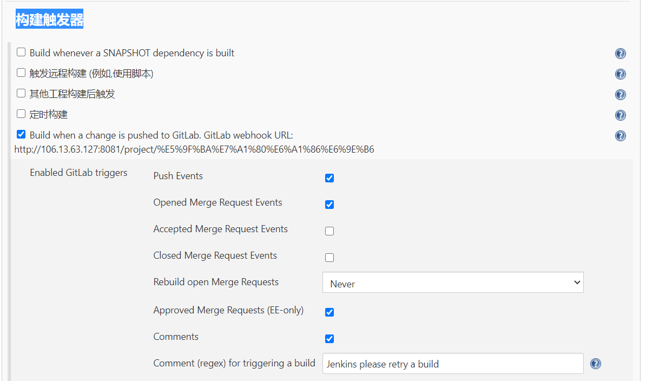Viewport: 646px width, 381px height.
Task: Enable Build whenever a SNAPSHOT dependency is built
Action: click(x=21, y=52)
